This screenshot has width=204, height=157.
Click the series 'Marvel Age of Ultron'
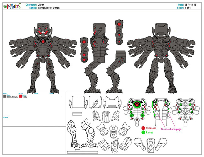point(49,8)
